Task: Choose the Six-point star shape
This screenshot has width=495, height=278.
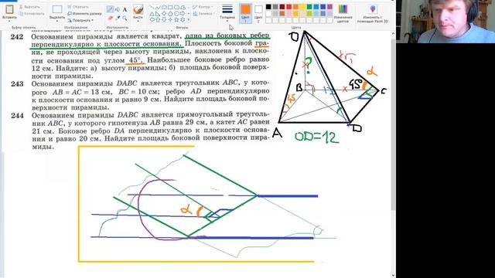Action: (183, 19)
